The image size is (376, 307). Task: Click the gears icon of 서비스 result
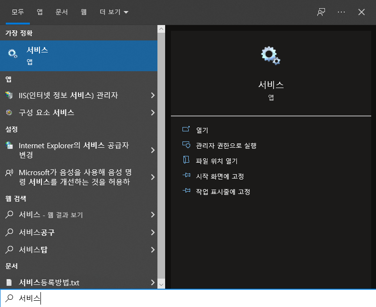click(13, 53)
